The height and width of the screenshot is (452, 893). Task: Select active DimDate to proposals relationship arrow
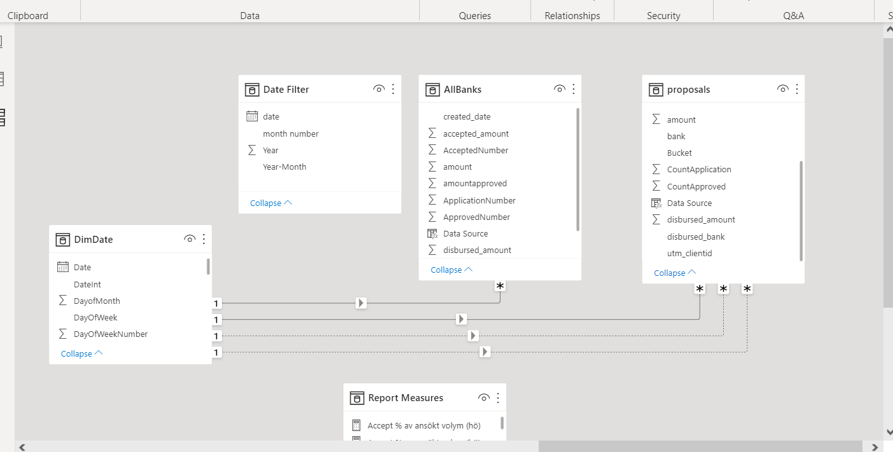pyautogui.click(x=462, y=319)
